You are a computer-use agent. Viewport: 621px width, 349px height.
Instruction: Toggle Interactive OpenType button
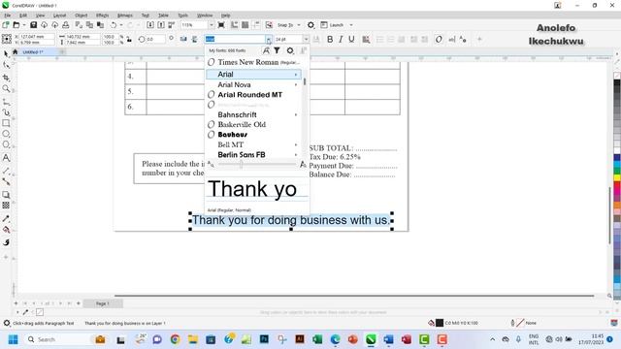coord(439,39)
